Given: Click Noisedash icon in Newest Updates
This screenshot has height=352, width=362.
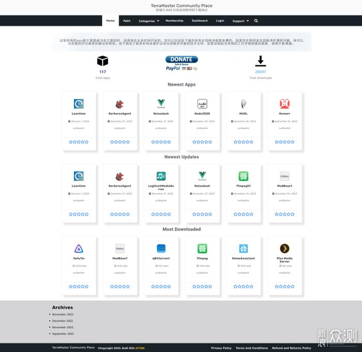Looking at the screenshot, I should pos(202,176).
